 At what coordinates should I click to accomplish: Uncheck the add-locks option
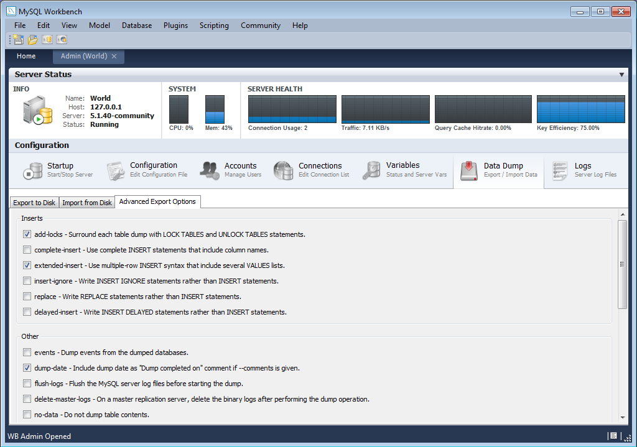[27, 234]
